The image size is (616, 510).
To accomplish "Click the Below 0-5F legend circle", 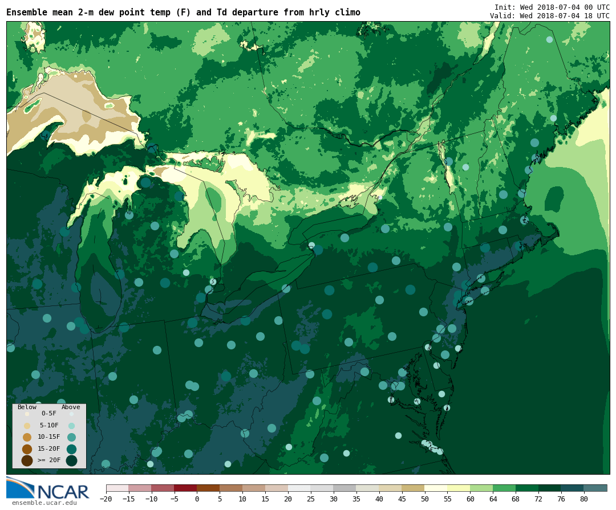I will [x=27, y=414].
